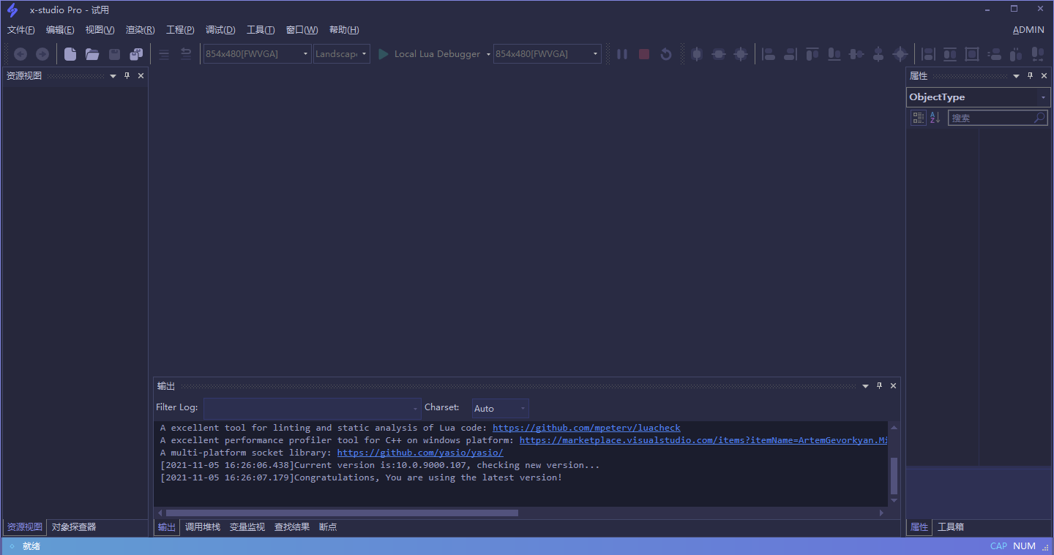Toggle categorized view in properties panel
This screenshot has width=1054, height=555.
(918, 118)
